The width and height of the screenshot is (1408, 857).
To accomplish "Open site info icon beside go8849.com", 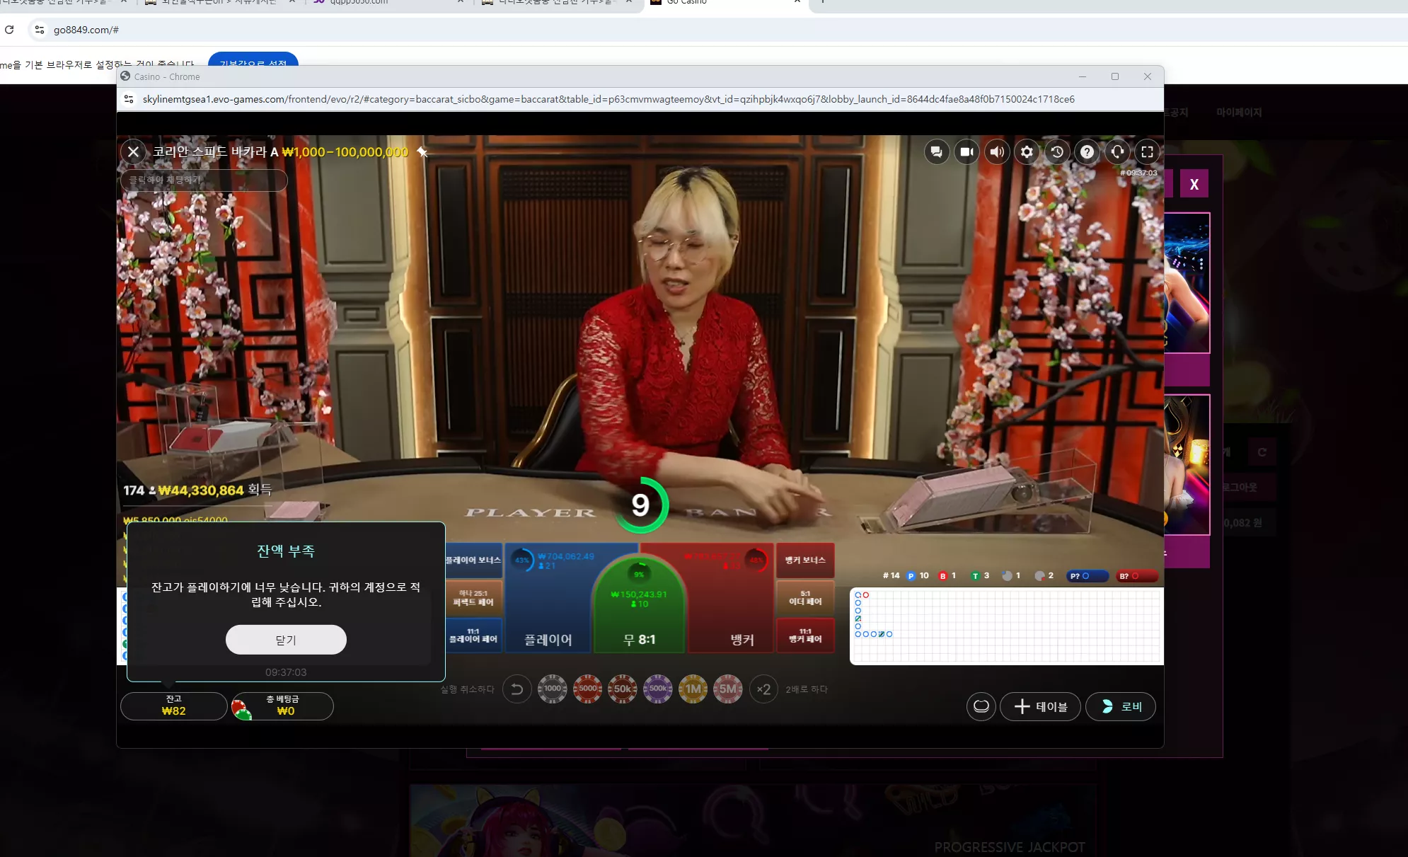I will (x=40, y=30).
